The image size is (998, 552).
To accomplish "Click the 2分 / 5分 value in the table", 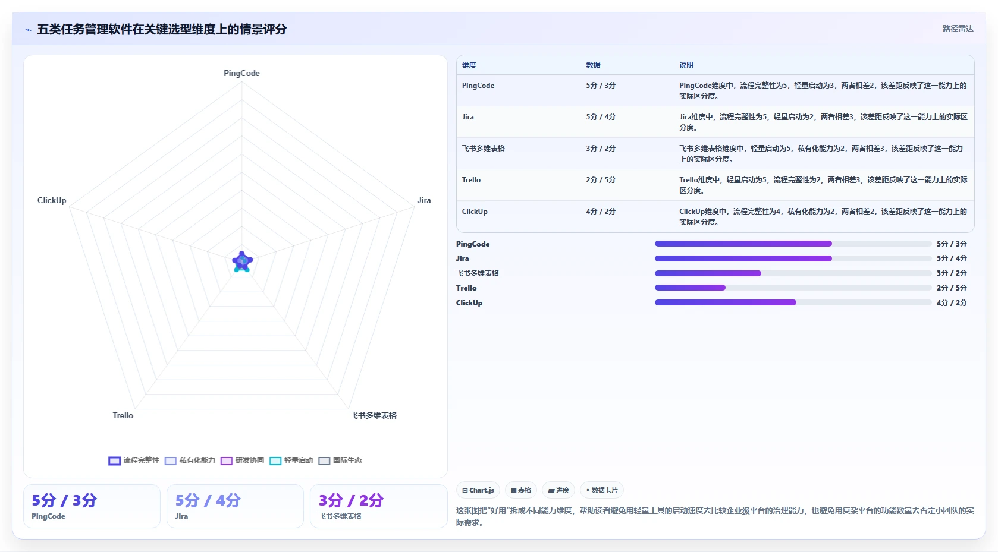I will coord(601,180).
